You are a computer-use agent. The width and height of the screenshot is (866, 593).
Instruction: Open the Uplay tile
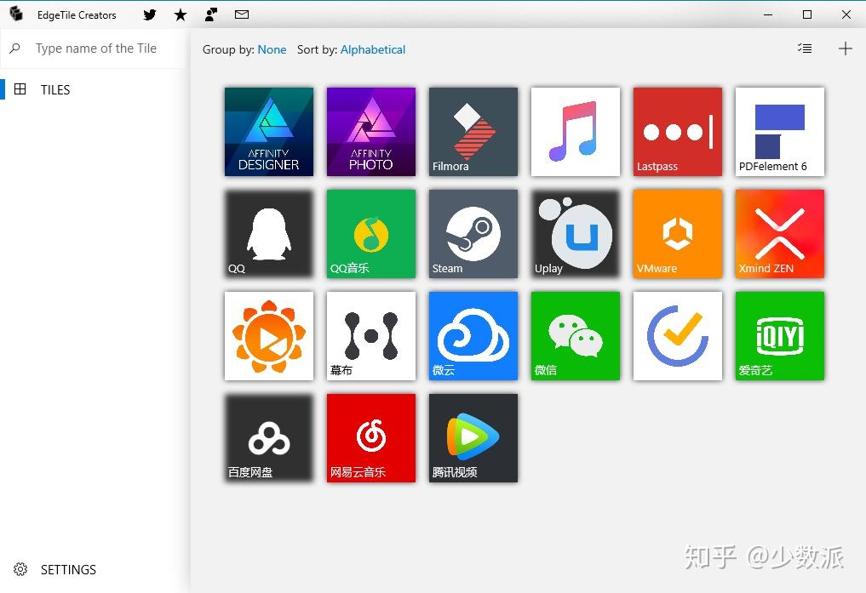pos(576,234)
